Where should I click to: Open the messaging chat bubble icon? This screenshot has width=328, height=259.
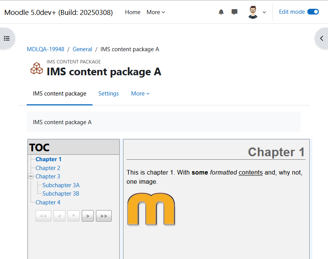pos(234,12)
